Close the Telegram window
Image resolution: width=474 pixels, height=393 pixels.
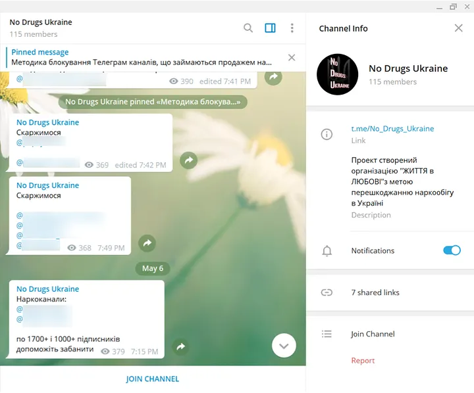467,7
